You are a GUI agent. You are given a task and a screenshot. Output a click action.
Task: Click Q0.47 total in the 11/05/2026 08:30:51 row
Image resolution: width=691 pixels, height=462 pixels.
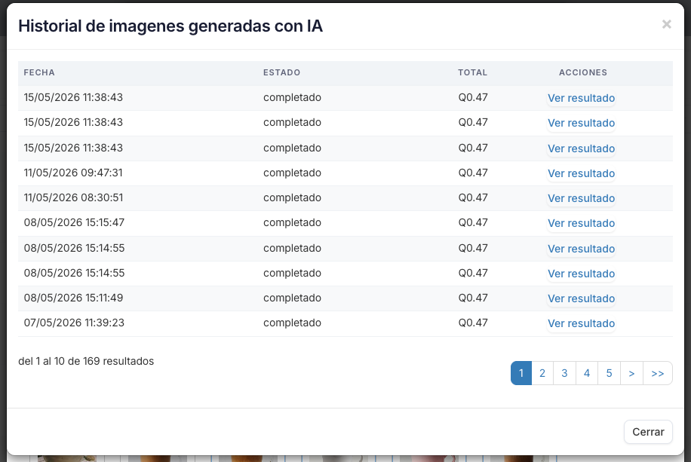pyautogui.click(x=473, y=197)
